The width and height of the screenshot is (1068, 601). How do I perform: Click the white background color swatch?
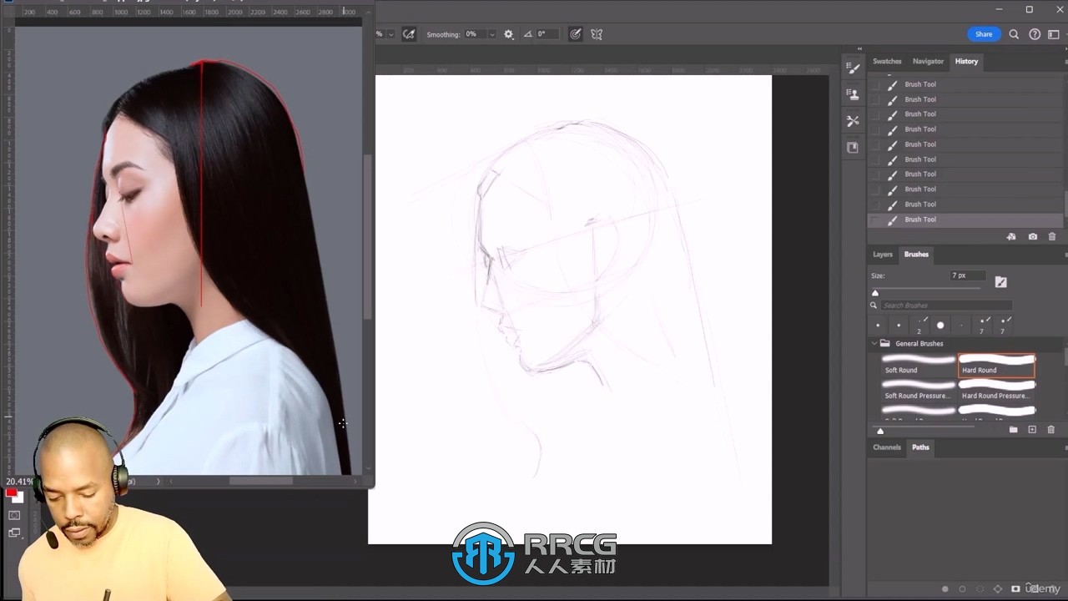(x=20, y=499)
